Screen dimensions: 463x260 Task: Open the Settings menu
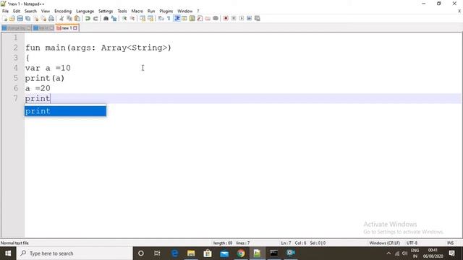[106, 11]
